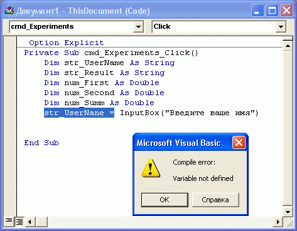
Task: Maximize the code window
Action: point(272,11)
